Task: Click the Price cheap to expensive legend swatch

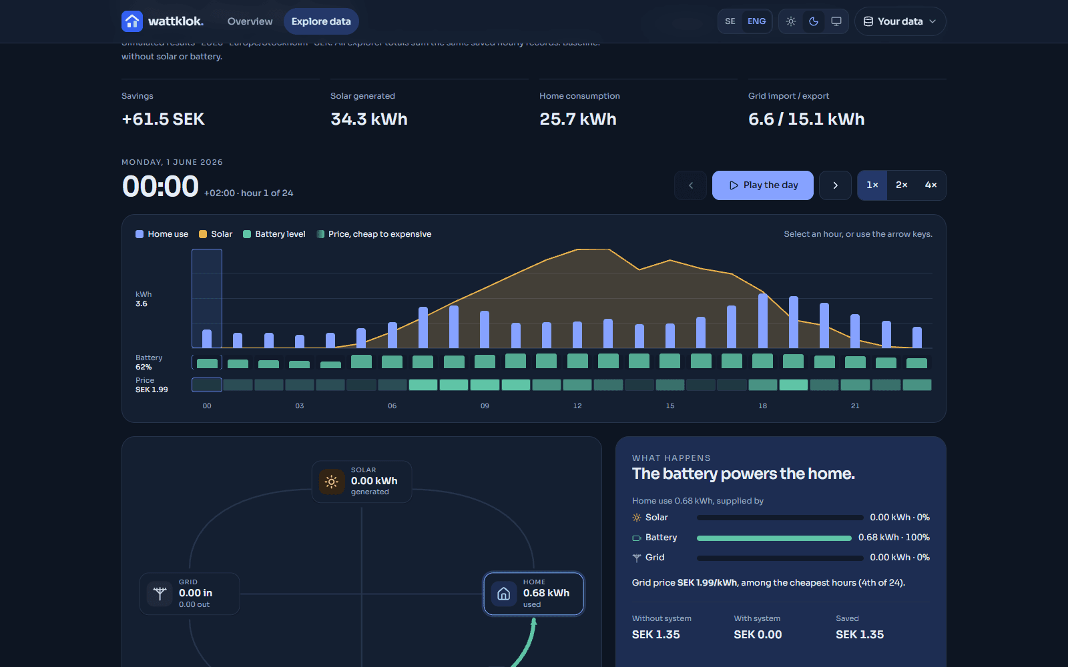Action: (320, 234)
